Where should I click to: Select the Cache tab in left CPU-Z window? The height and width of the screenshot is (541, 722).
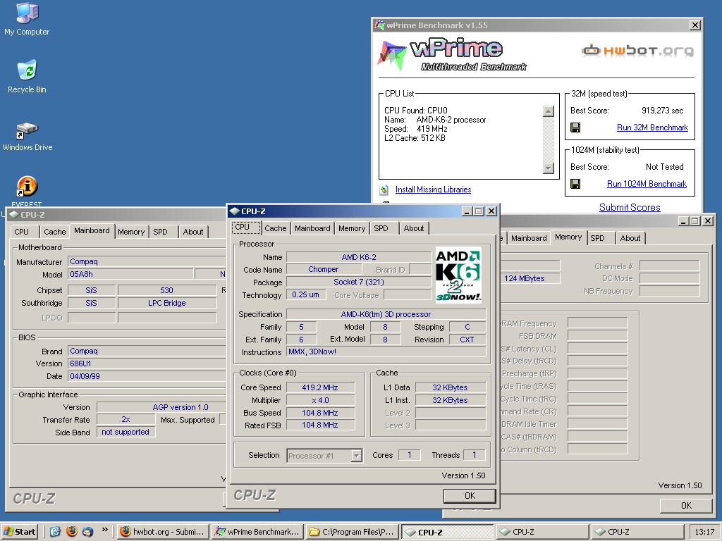54,232
